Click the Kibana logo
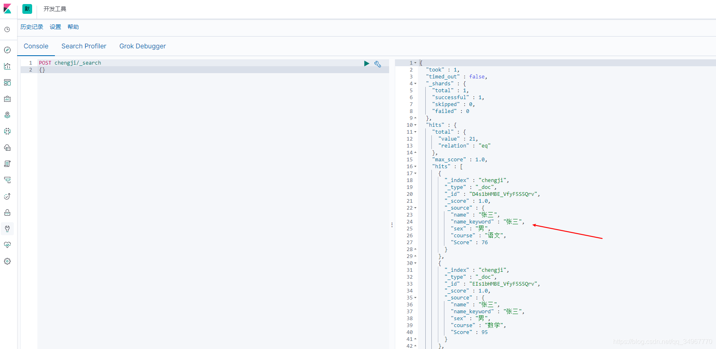 click(7, 9)
